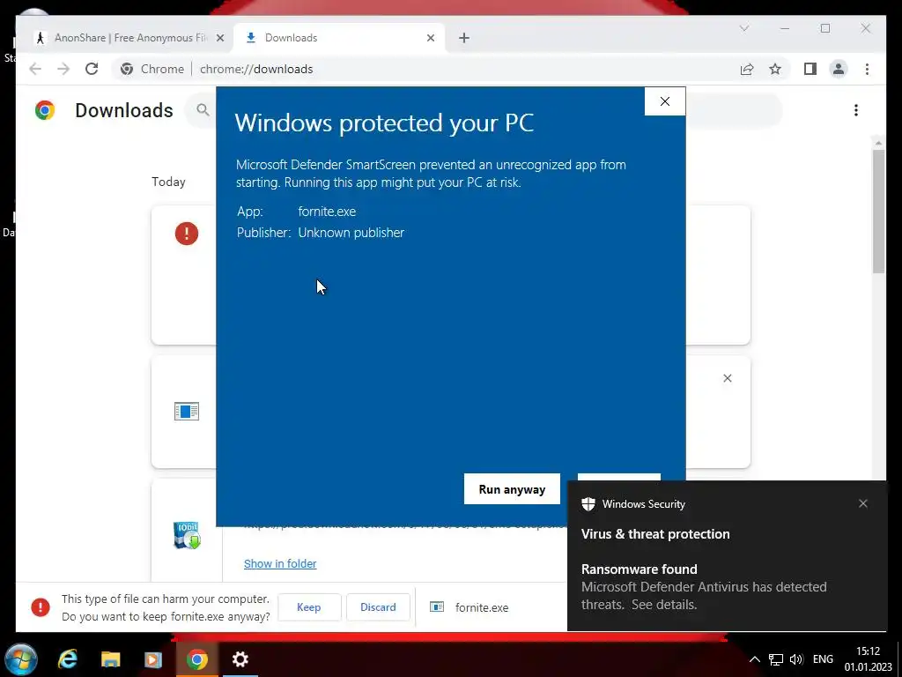Open File Explorer from taskbar
The width and height of the screenshot is (902, 677).
pos(110,659)
